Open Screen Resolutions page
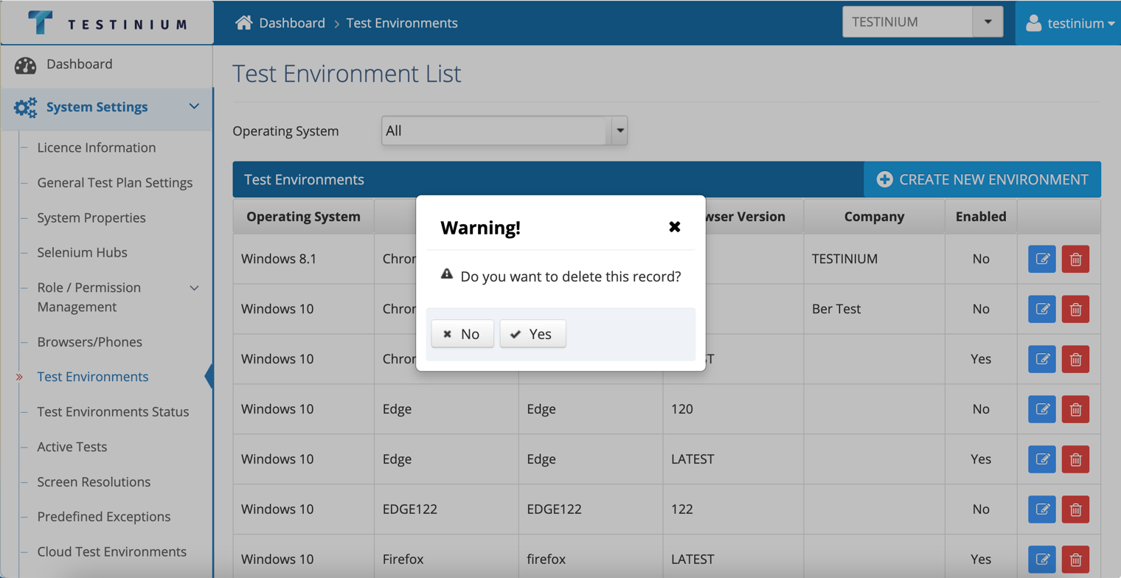This screenshot has width=1121, height=578. tap(94, 482)
